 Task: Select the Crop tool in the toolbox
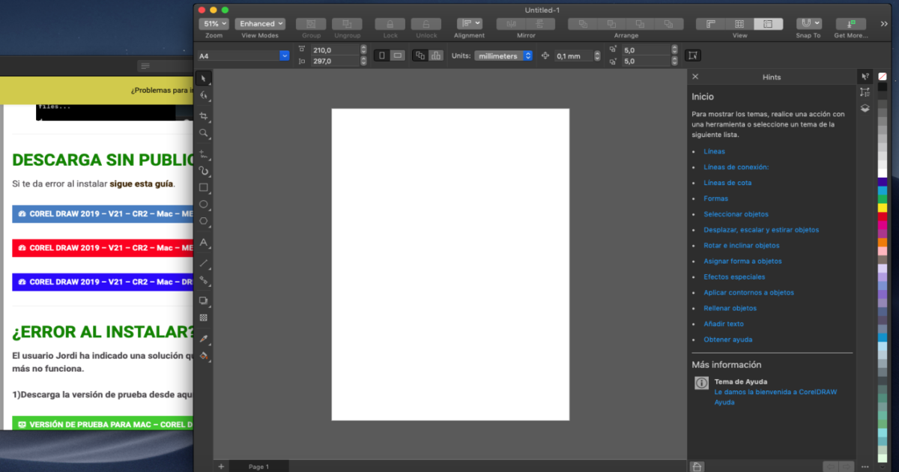pyautogui.click(x=203, y=116)
